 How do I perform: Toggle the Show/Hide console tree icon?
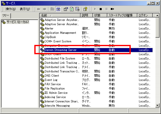[58, 9]
